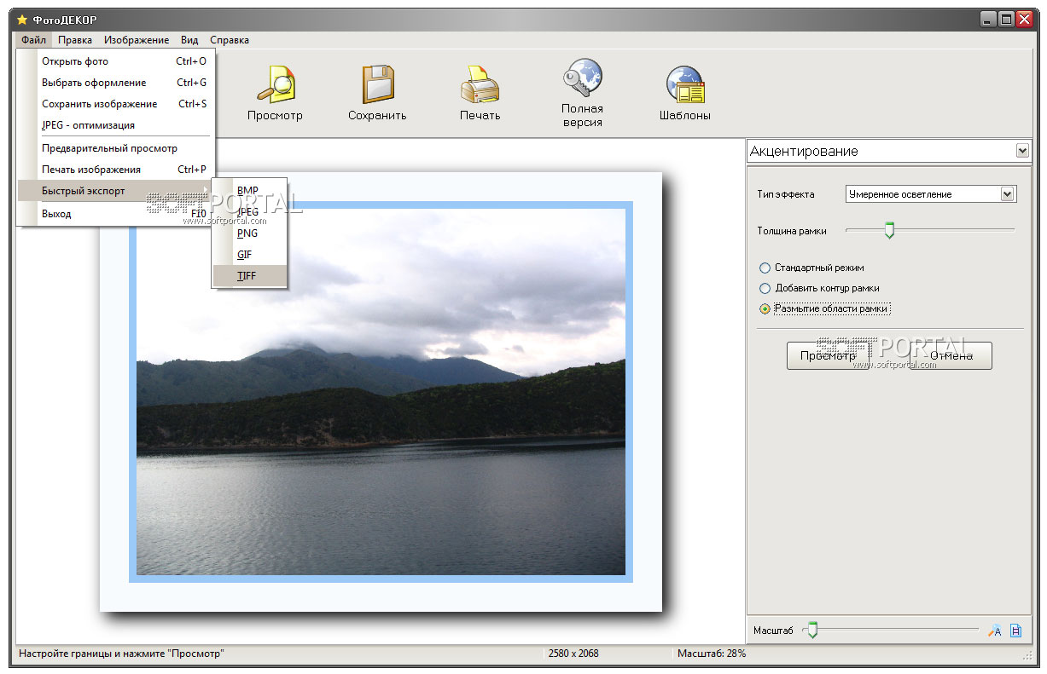
Task: Open the Изображение menu
Action: (x=137, y=40)
